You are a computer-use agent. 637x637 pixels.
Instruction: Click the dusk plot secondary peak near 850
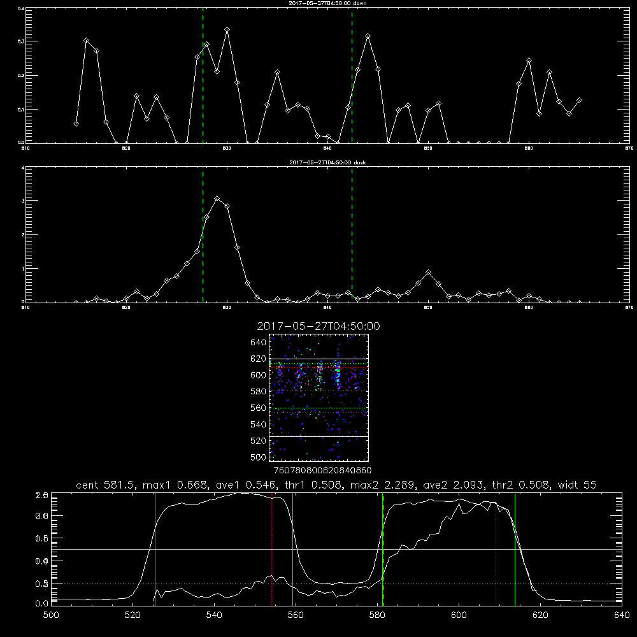[x=428, y=273]
